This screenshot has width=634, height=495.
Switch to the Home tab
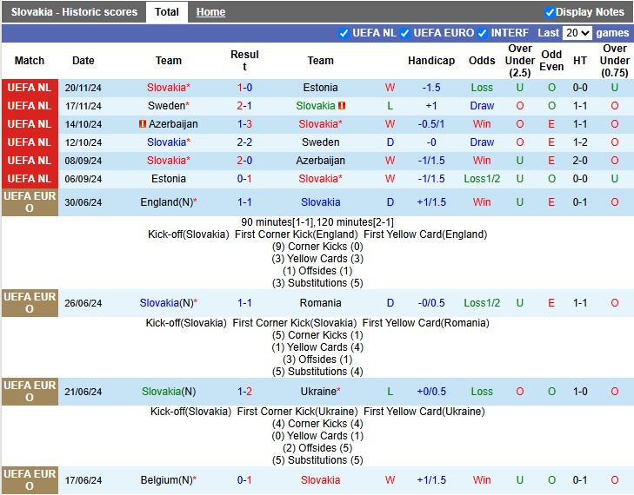tap(210, 12)
